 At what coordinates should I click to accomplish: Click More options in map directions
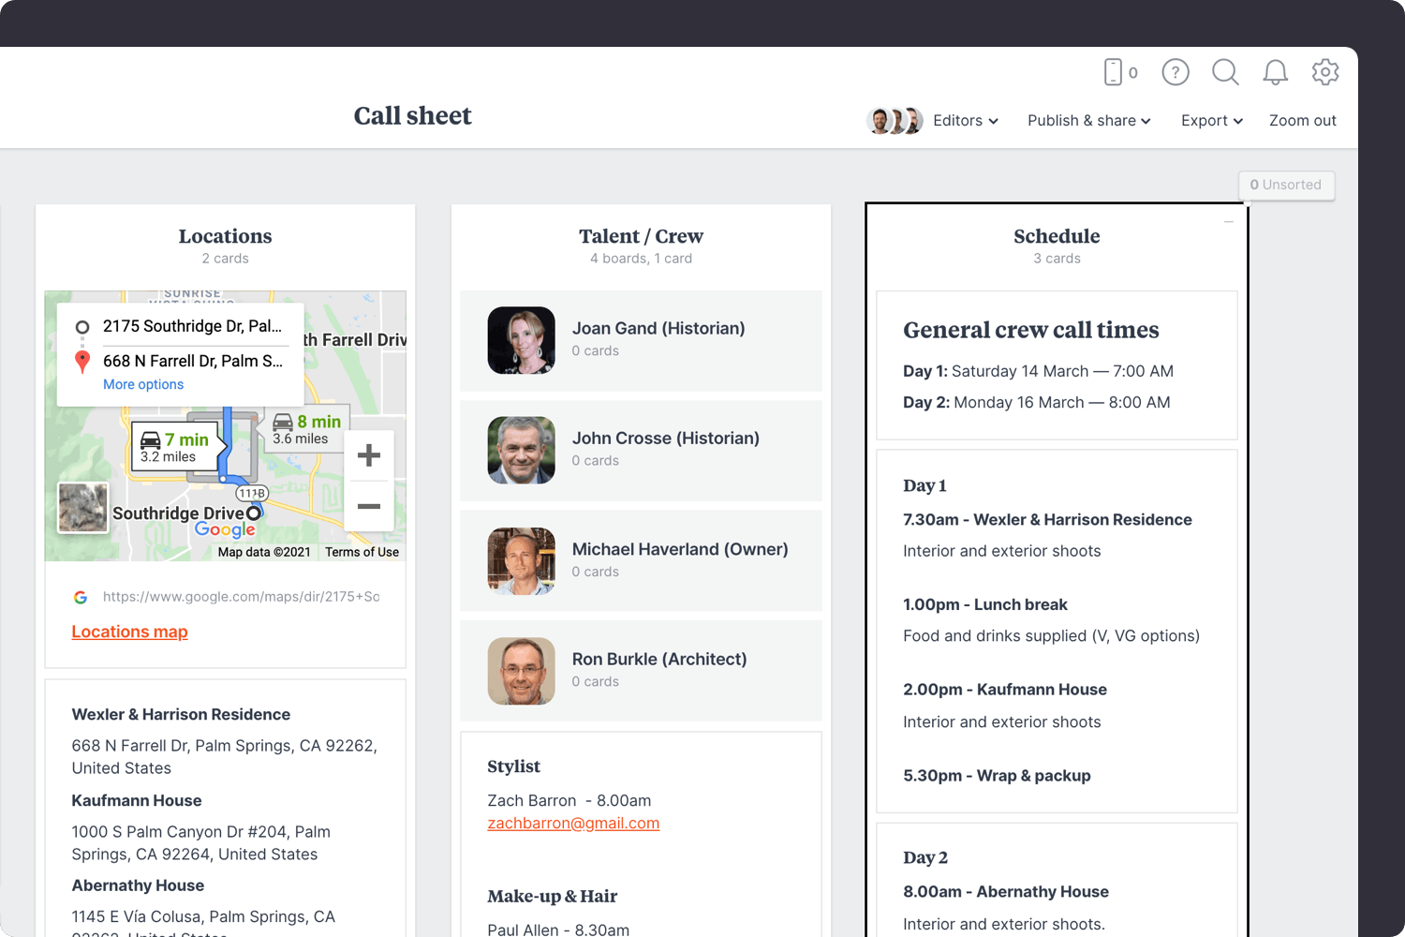143,384
